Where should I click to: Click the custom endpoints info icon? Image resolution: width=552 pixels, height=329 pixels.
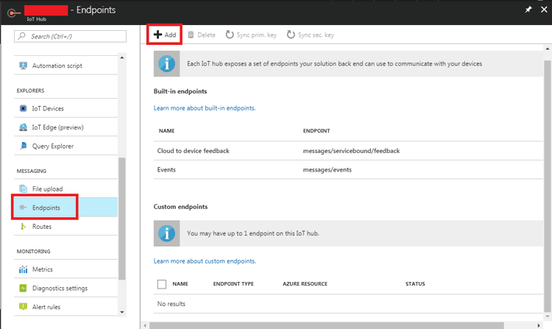tap(166, 233)
